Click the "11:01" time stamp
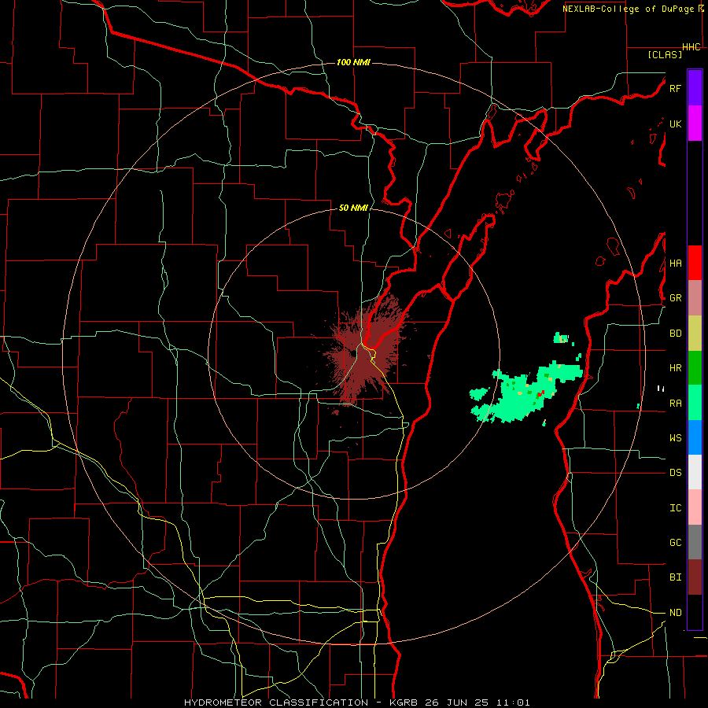The height and width of the screenshot is (708, 708). (514, 702)
